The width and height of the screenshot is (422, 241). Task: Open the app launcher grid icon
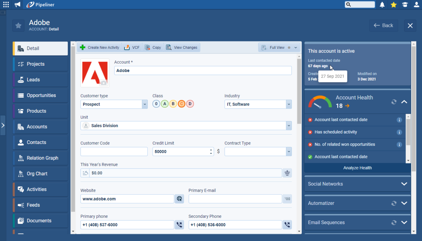pos(6,5)
